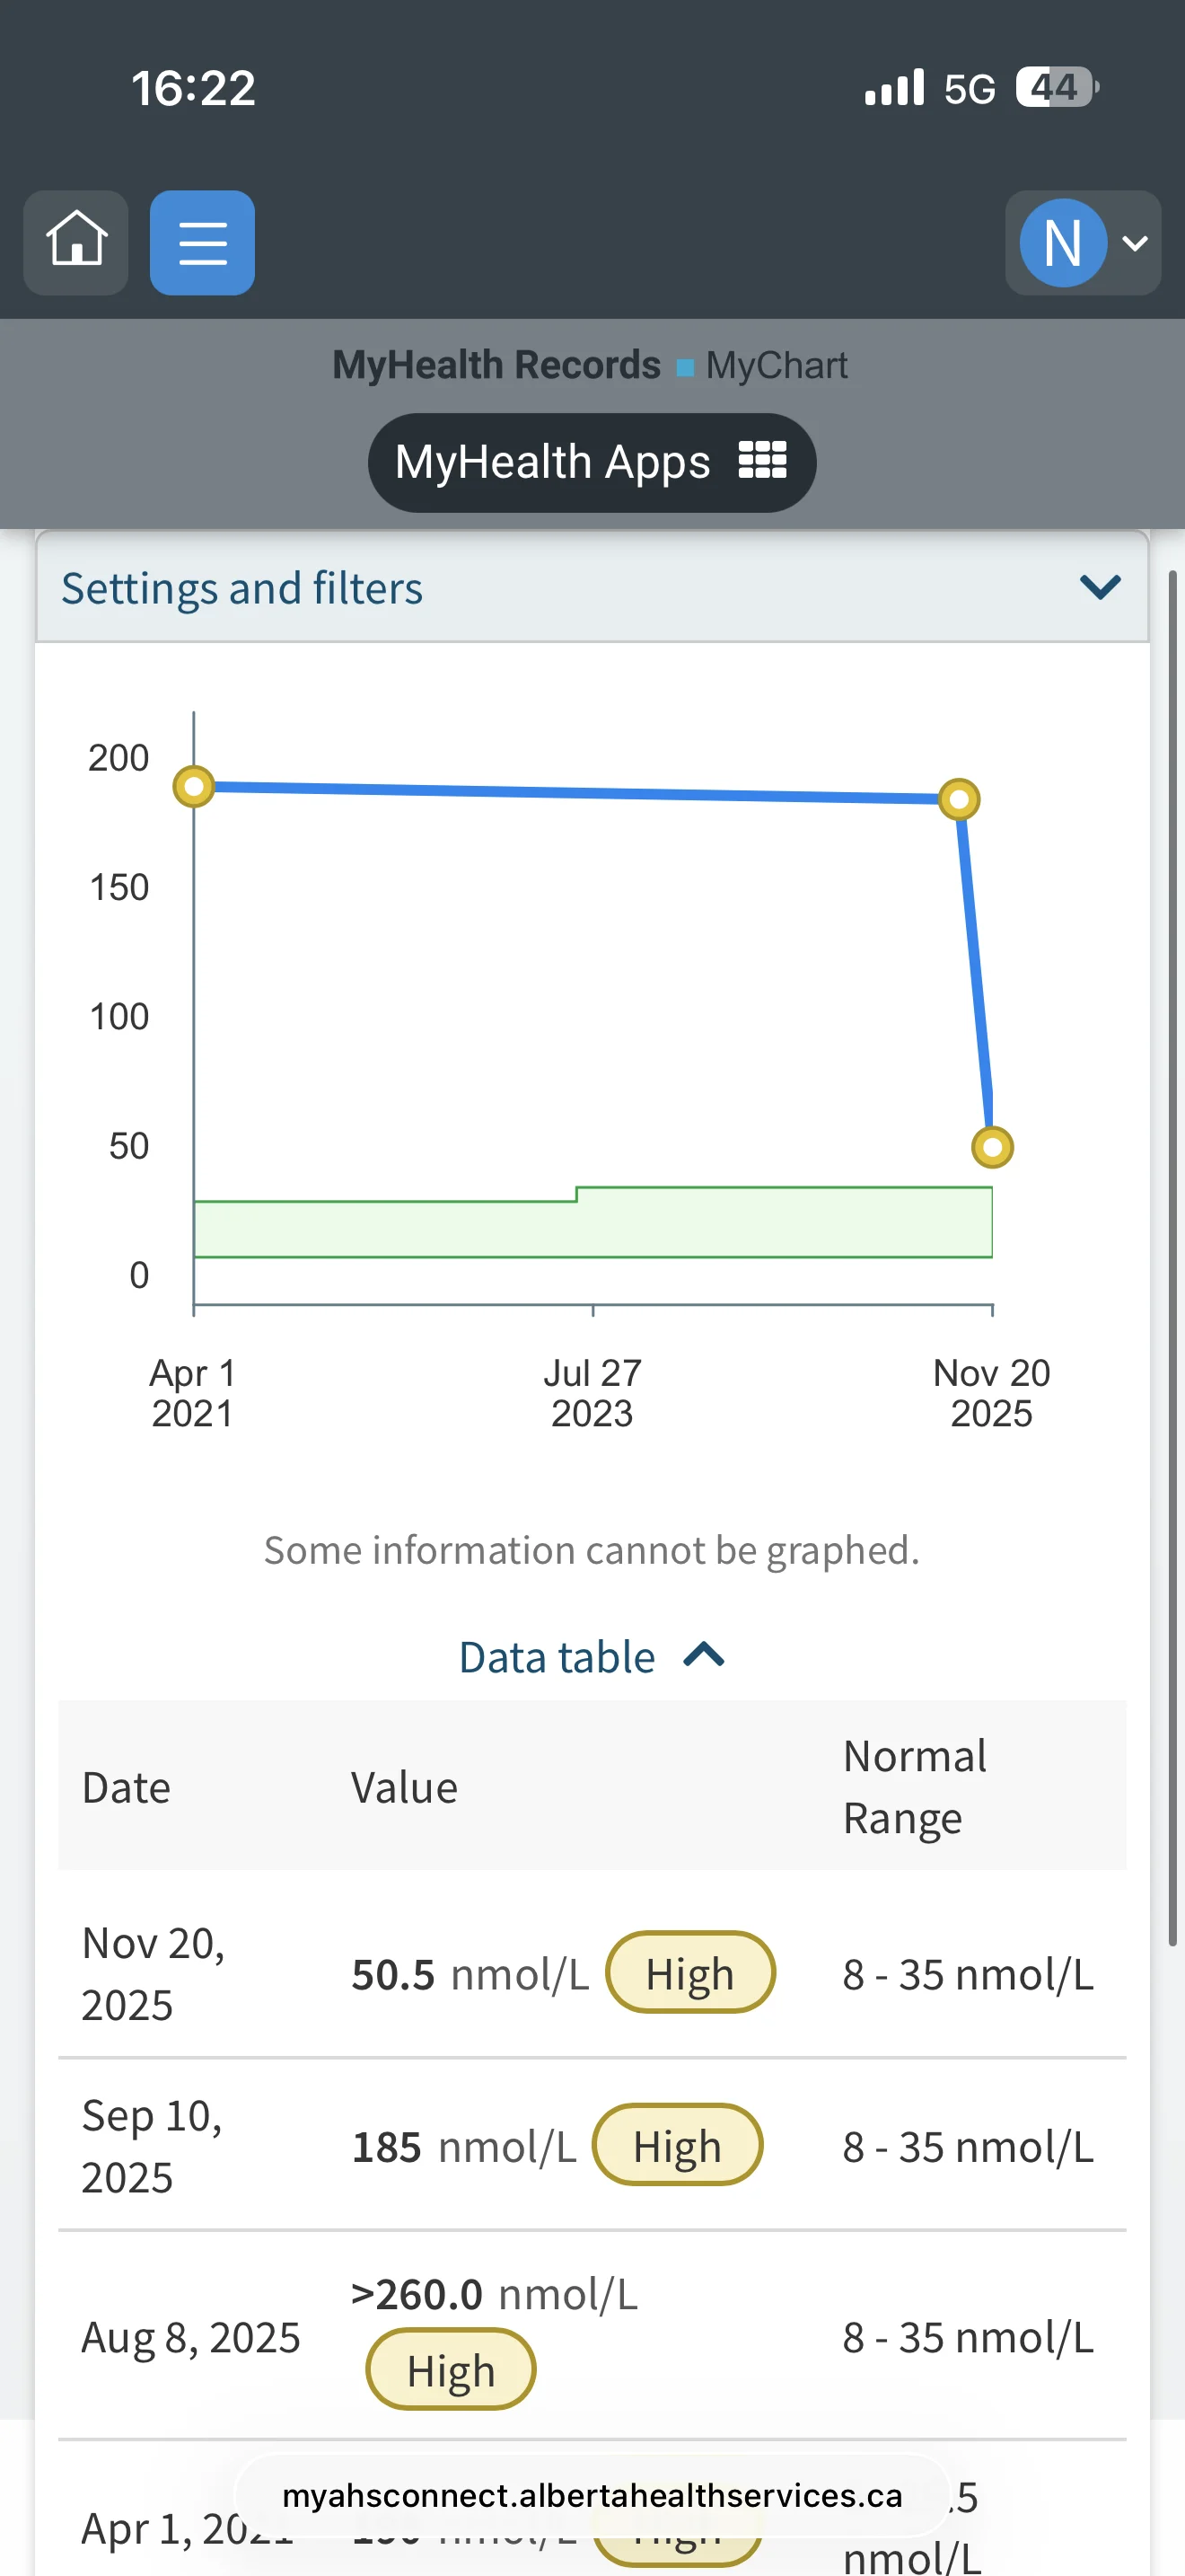The image size is (1185, 2576).
Task: Tap the page scrollbar on right edge
Action: 1173,1257
